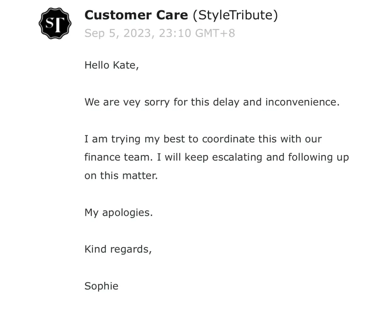The height and width of the screenshot is (315, 376).
Task: Click the 'My apologies.' line
Action: 118,213
